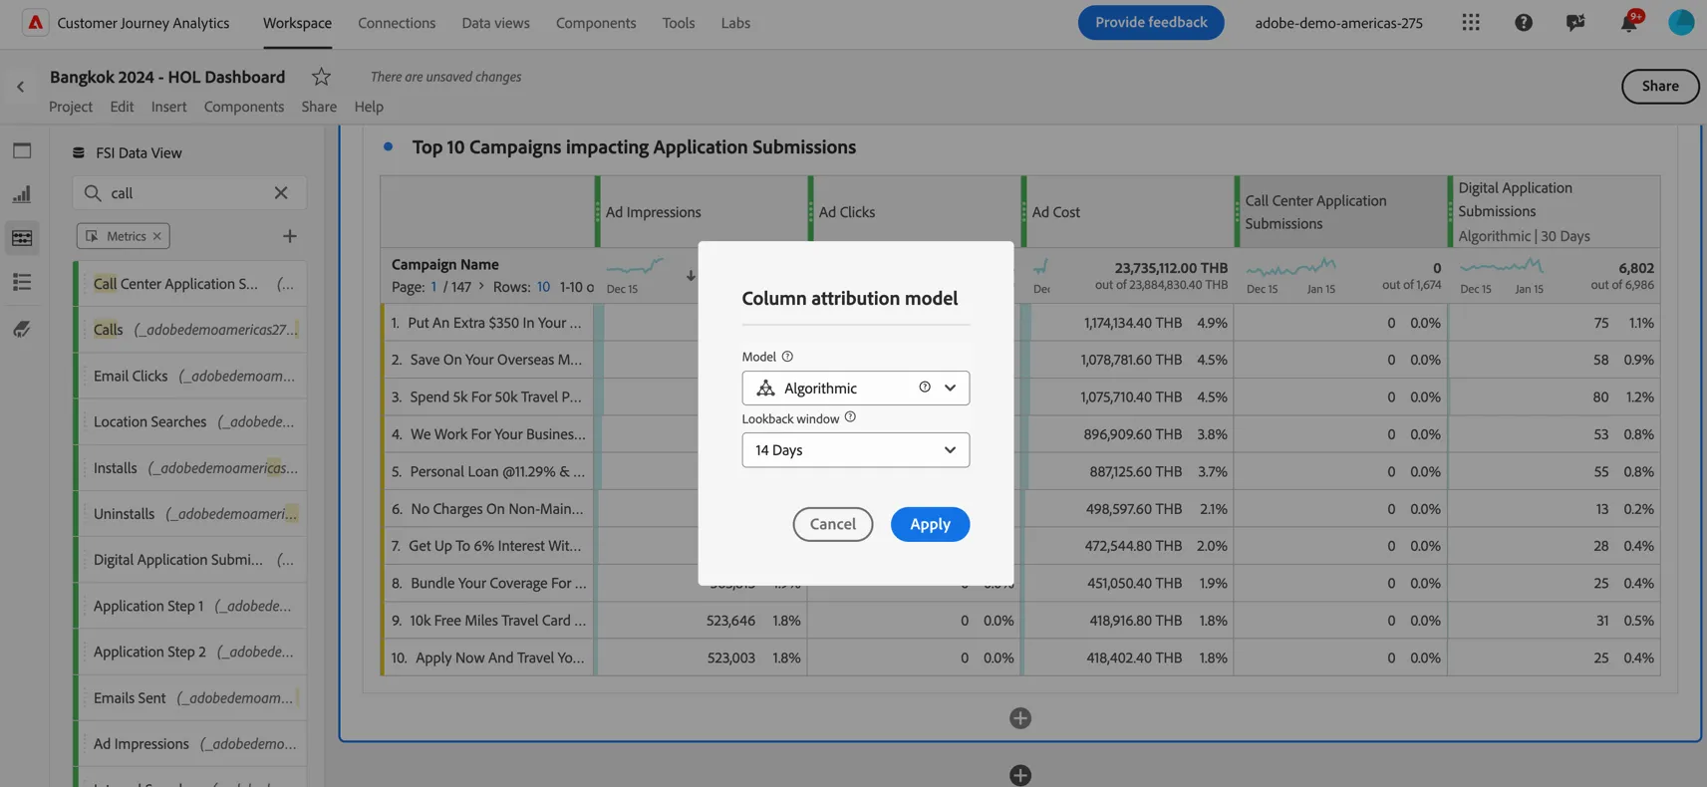Remove the Metrics filter tag
Viewport: 1707px width, 787px height.
click(x=156, y=236)
